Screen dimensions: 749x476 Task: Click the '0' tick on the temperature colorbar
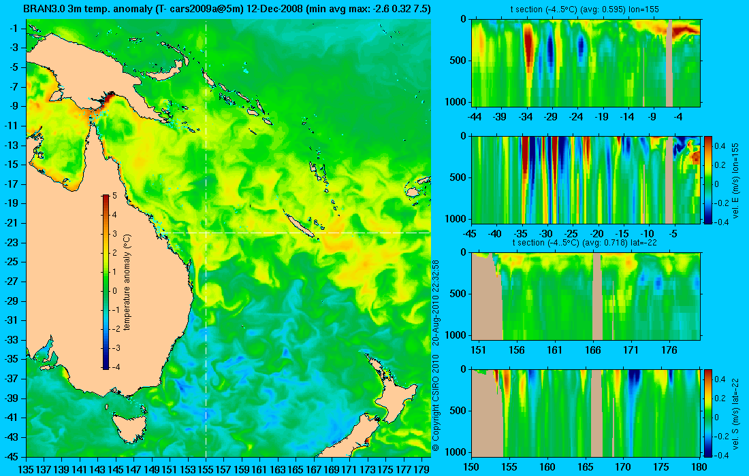[x=114, y=290]
